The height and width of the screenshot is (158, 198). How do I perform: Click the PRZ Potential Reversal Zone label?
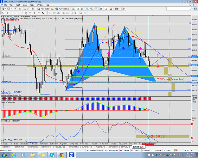170,79
